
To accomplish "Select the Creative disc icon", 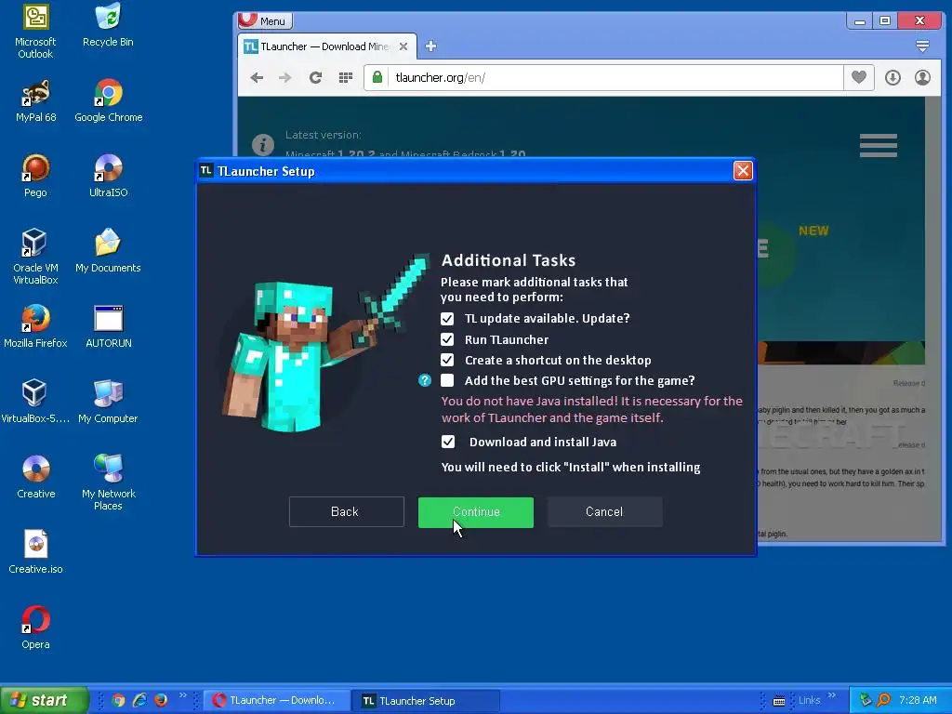I will [x=36, y=477].
